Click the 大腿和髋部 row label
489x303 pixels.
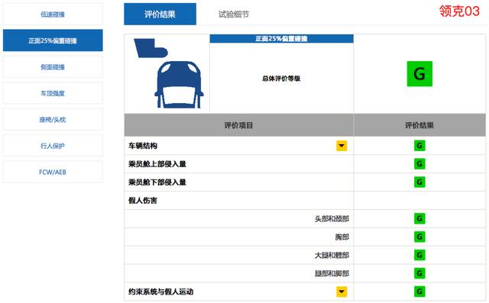(332, 256)
